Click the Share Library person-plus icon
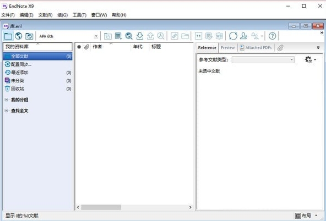Image resolution: width=326 pixels, height=221 pixels. pos(243,36)
